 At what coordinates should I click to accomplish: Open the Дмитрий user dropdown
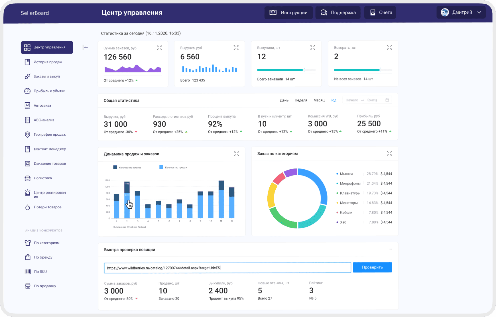[x=461, y=12]
